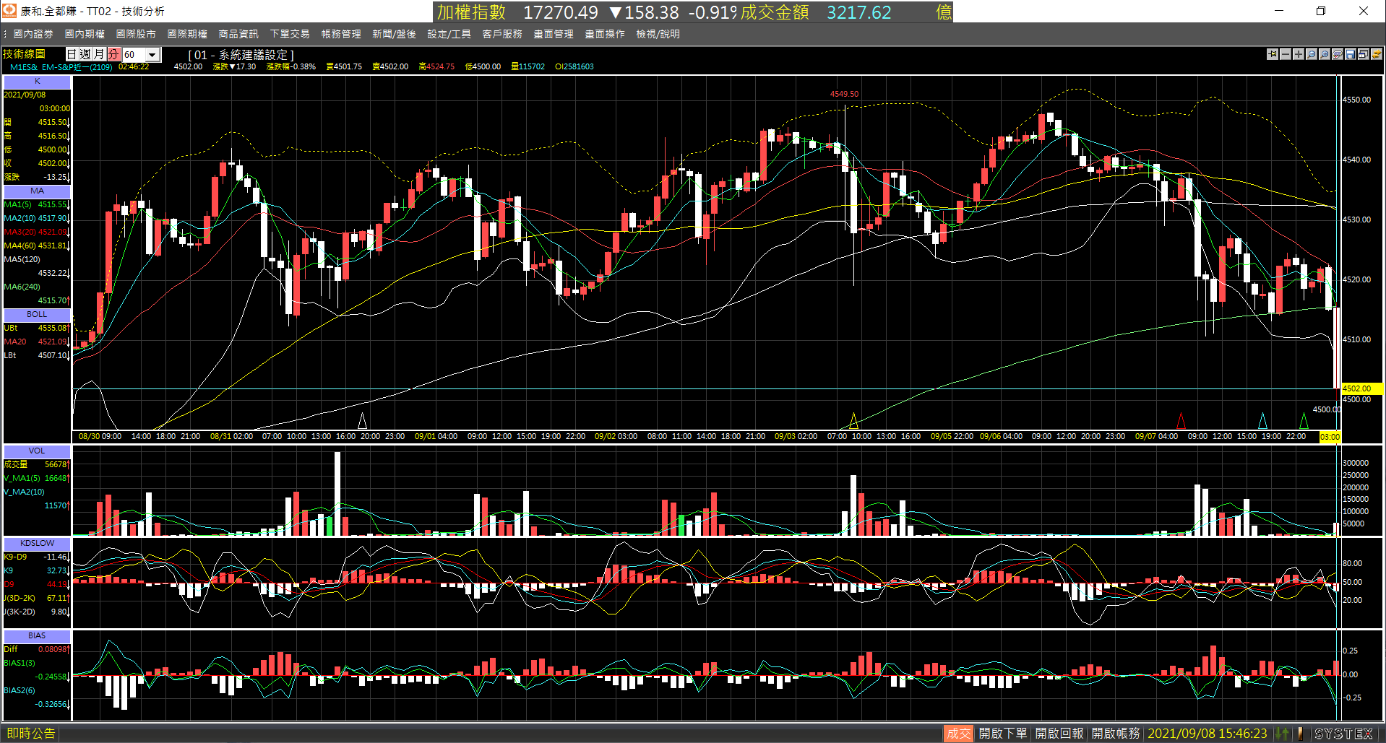Image resolution: width=1386 pixels, height=743 pixels.
Task: Open the 畫面操作 menu
Action: (605, 34)
